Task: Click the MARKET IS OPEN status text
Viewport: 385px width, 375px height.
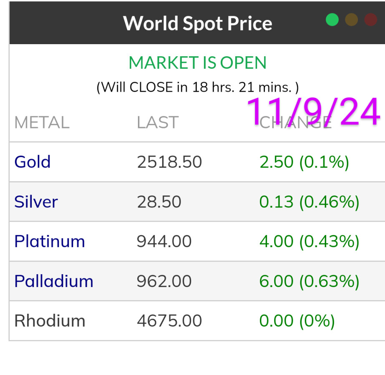Action: tap(197, 63)
